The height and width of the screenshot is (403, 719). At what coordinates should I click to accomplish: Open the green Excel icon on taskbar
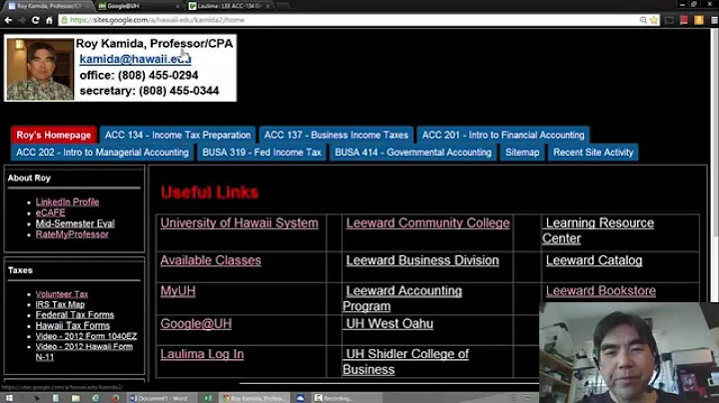pyautogui.click(x=208, y=398)
